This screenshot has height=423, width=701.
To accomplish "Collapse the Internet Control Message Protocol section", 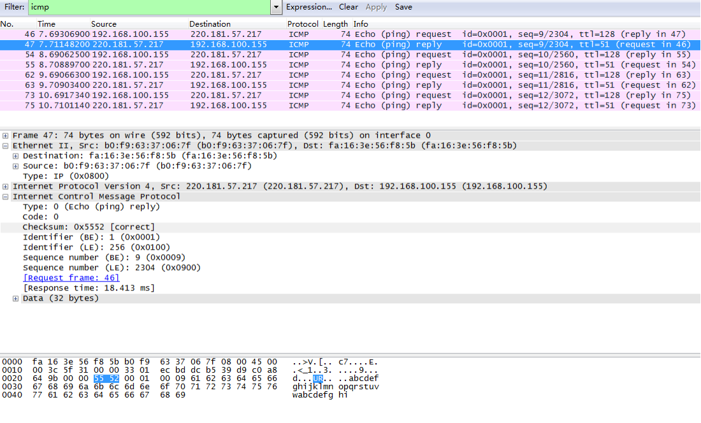I will point(6,196).
